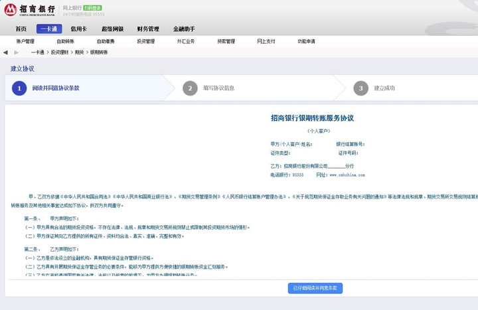Image resolution: width=478 pixels, height=310 pixels.
Task: Go back with the left arrow
Action: [x=5, y=52]
